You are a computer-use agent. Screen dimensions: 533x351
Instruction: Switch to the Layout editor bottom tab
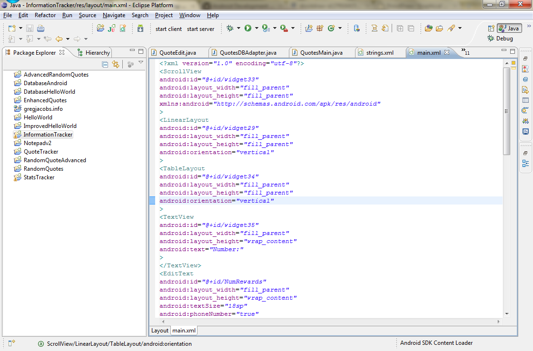pyautogui.click(x=160, y=331)
